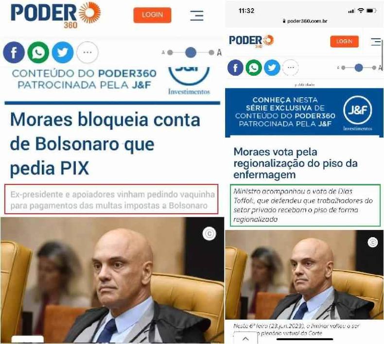Click copyright icon on left photo

tap(209, 233)
